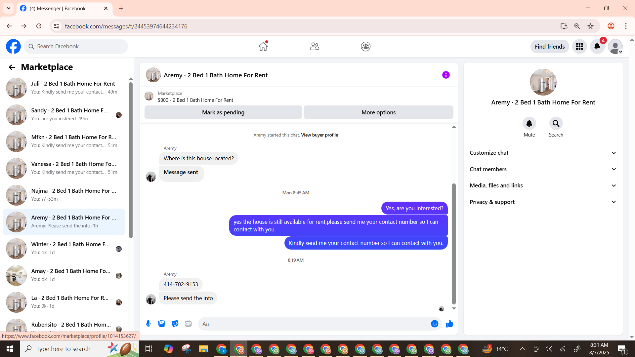Select the La conversation

pyautogui.click(x=64, y=302)
